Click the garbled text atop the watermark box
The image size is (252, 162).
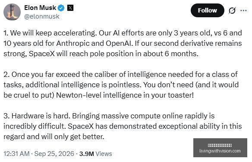(x=220, y=146)
